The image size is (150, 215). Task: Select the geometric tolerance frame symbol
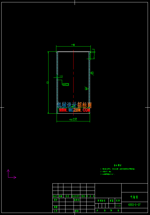[66, 84]
